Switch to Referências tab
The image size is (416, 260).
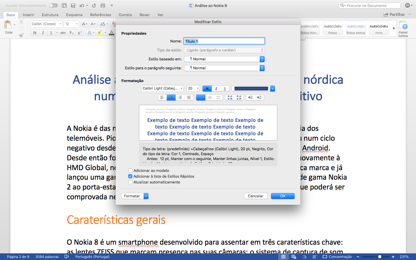coord(101,15)
